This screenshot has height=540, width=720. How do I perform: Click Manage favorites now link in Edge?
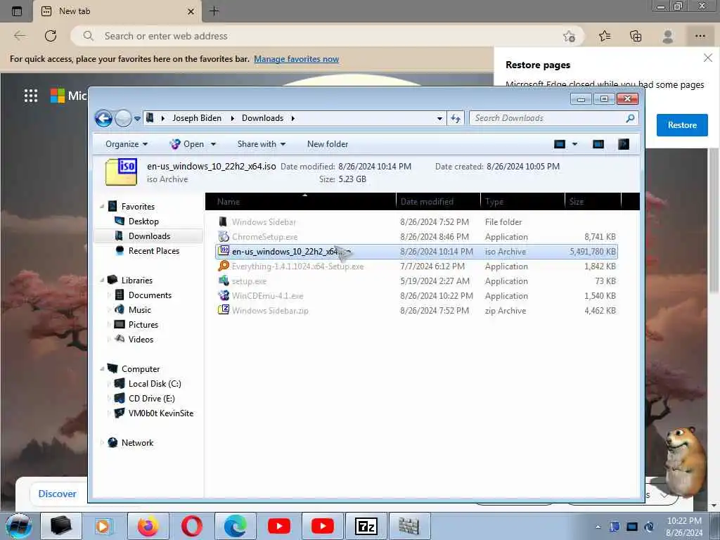point(296,59)
